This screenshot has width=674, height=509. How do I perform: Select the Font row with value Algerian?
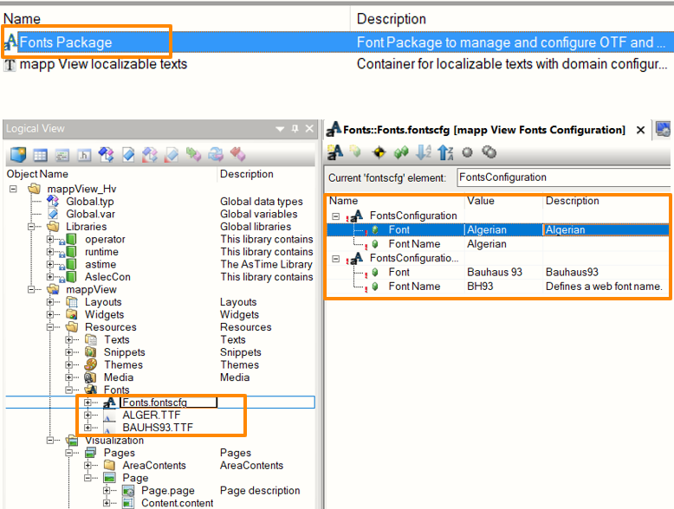[498, 229]
